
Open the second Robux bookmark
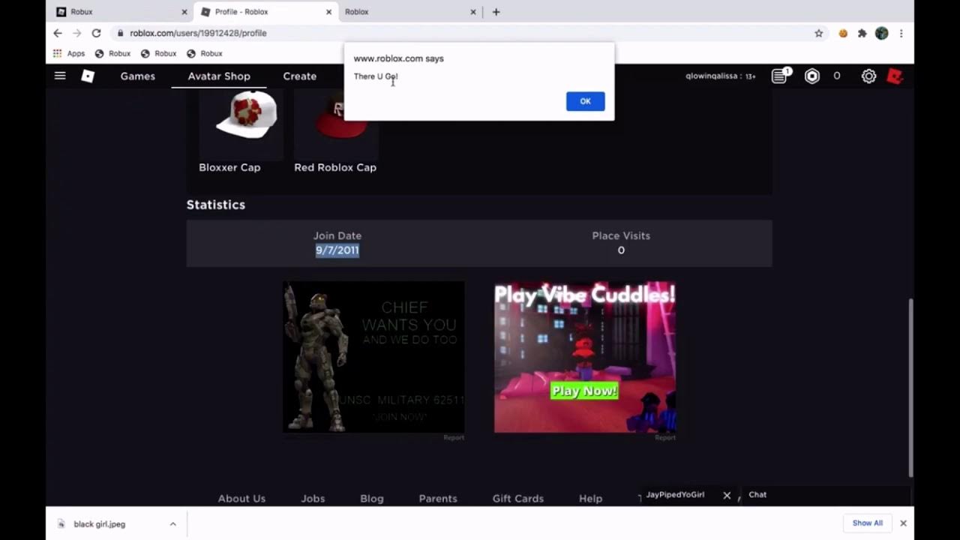click(158, 53)
